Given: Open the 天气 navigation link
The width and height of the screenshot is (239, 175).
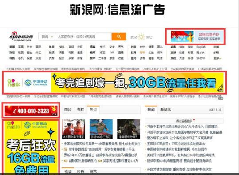Looking at the screenshot, I should click(121, 47).
